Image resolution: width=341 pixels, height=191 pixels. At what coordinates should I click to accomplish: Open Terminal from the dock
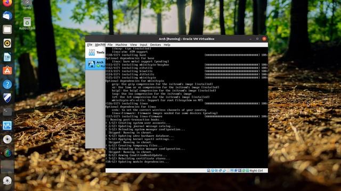pos(7,112)
